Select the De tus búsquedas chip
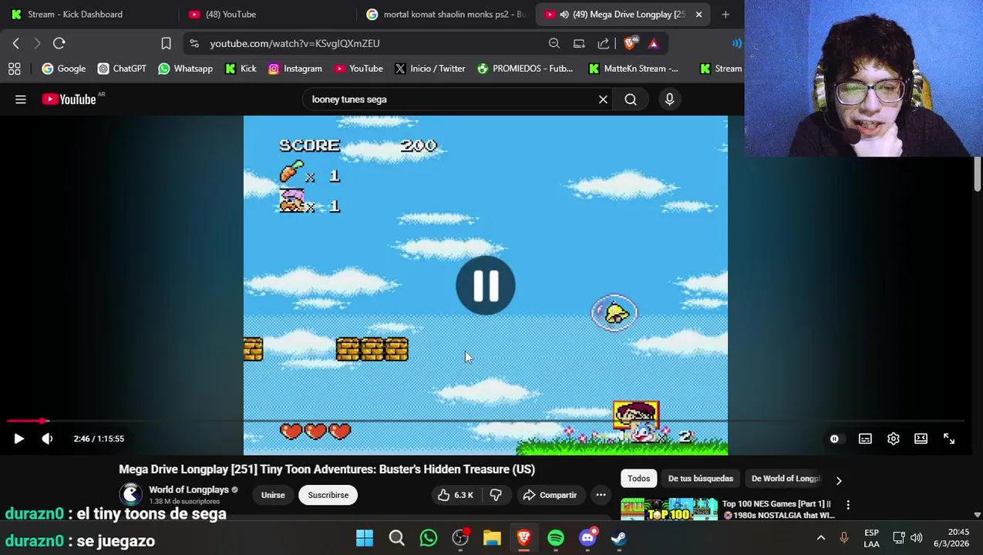Viewport: 983px width, 555px height. (700, 479)
